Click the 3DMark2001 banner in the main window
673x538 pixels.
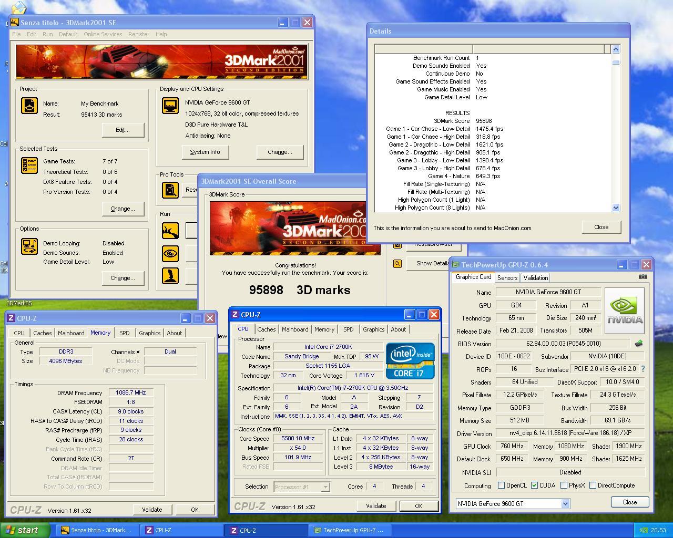point(161,62)
